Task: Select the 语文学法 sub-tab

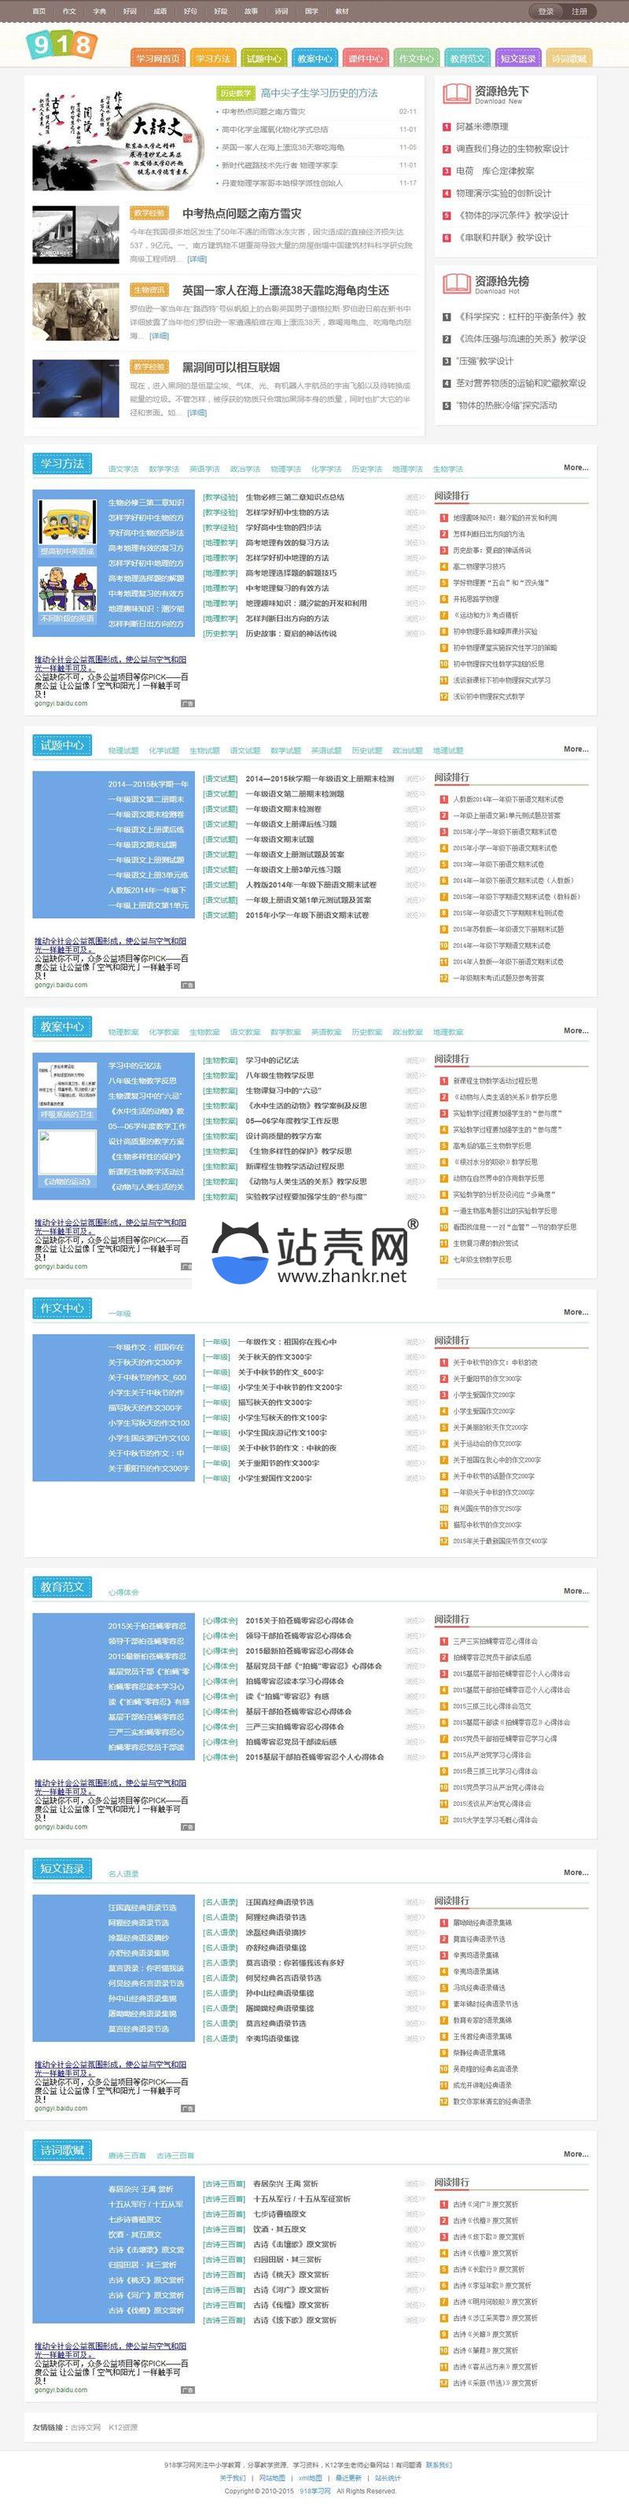Action: click(x=123, y=469)
